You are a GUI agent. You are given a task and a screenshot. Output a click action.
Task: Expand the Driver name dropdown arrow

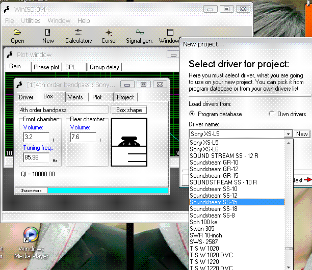(288, 134)
